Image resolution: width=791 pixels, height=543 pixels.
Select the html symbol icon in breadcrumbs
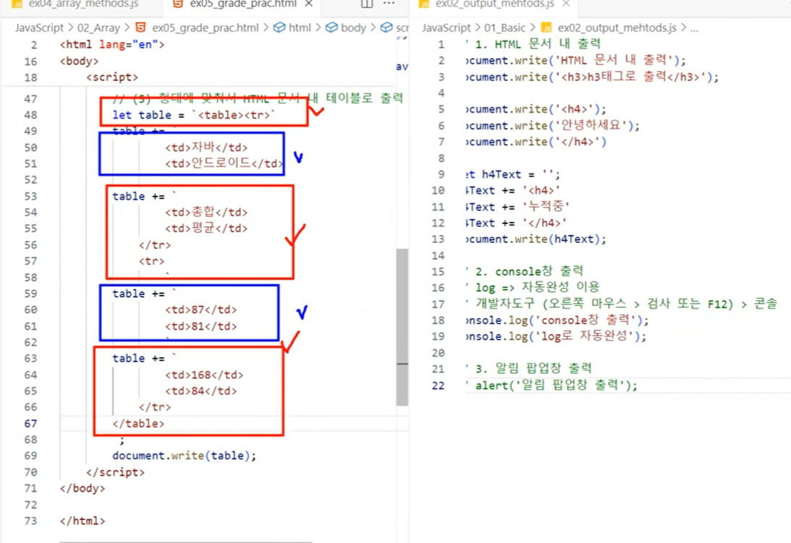(x=279, y=27)
